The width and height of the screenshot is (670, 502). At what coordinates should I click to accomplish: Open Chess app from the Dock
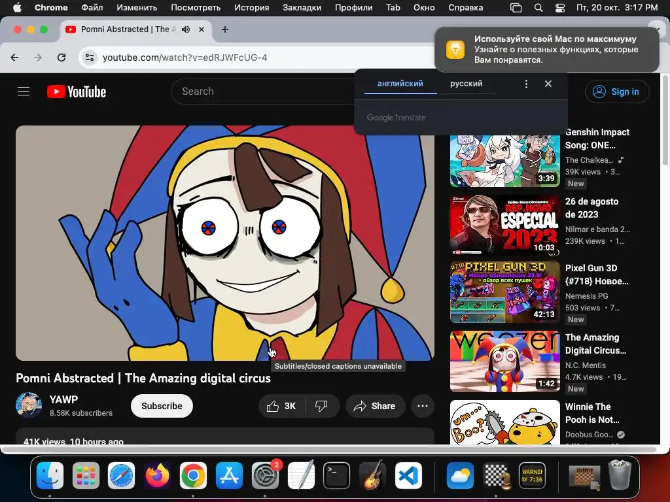[x=496, y=475]
